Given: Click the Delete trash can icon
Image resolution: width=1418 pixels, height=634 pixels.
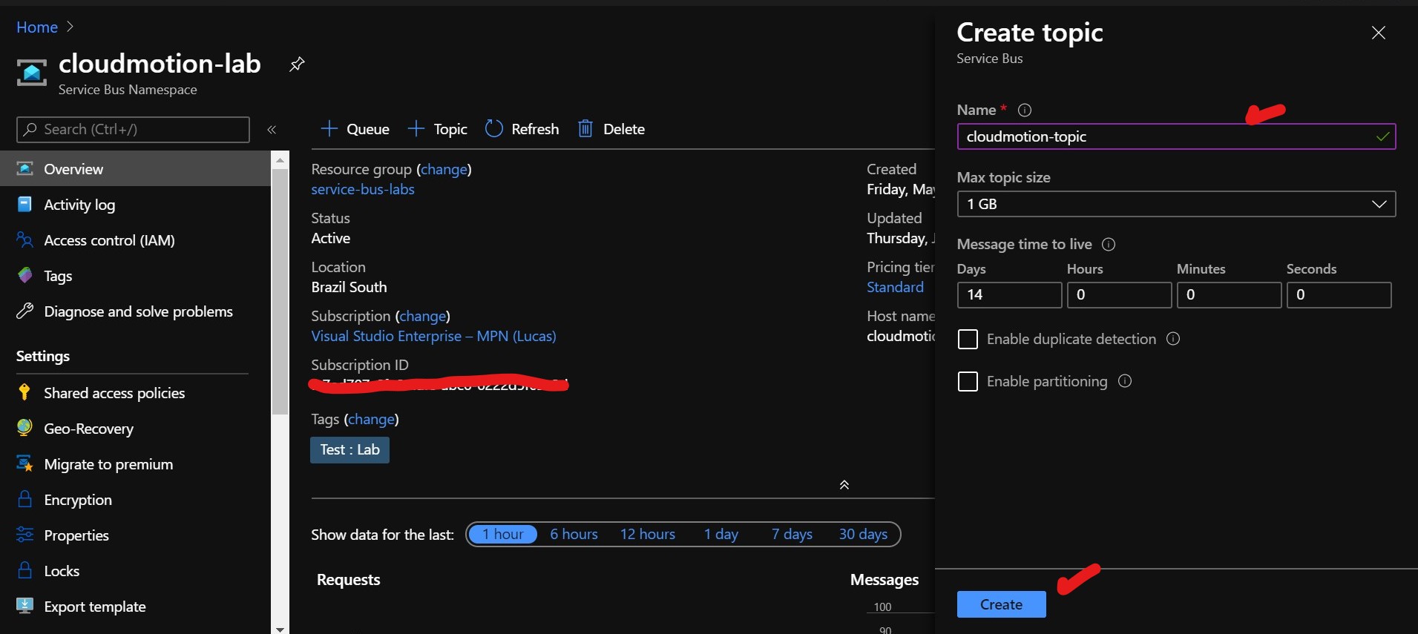Looking at the screenshot, I should point(585,129).
